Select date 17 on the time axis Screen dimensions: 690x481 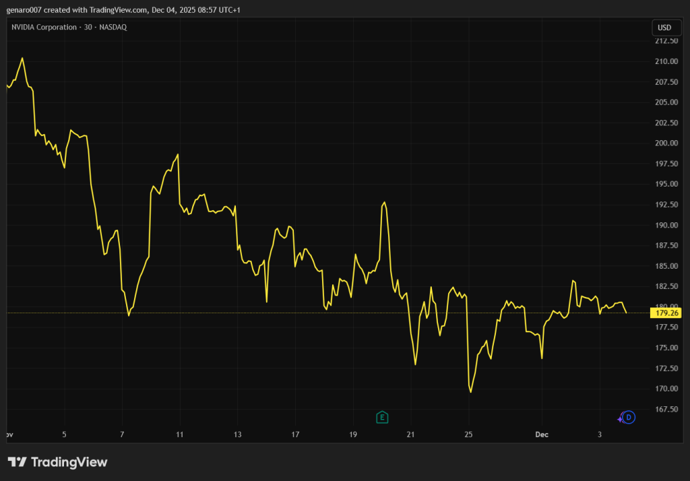click(x=295, y=435)
